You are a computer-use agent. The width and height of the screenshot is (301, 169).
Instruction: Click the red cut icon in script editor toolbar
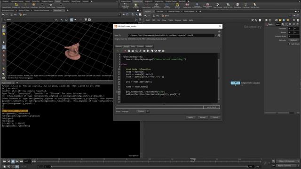(x=125, y=51)
